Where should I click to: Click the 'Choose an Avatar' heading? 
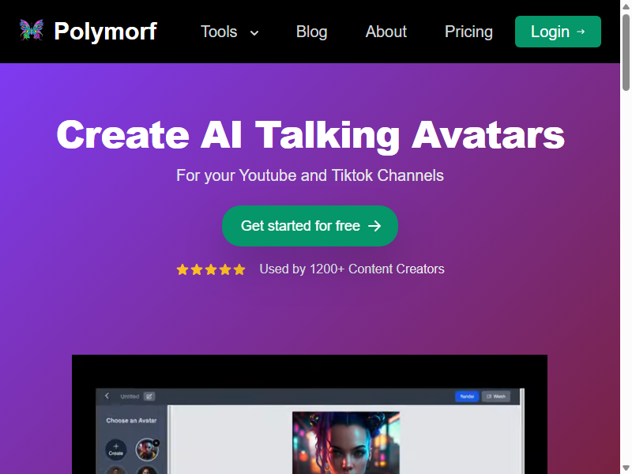click(131, 420)
